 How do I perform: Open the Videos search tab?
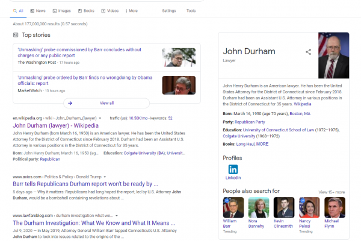[109, 11]
